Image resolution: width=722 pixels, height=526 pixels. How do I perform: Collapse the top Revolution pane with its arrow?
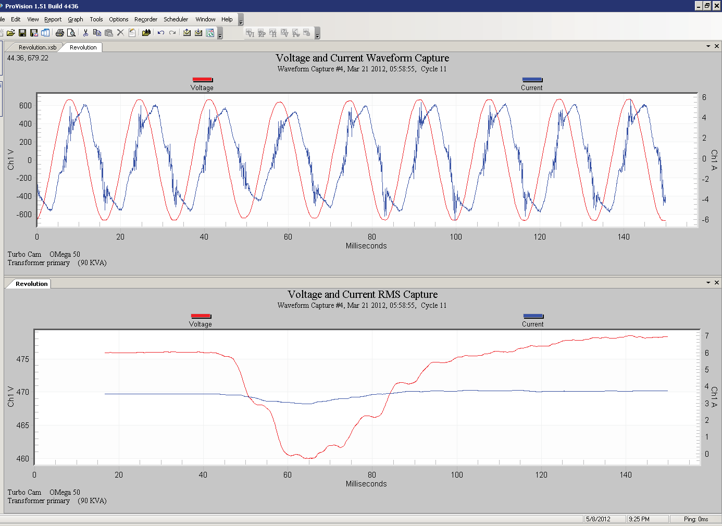tap(707, 46)
